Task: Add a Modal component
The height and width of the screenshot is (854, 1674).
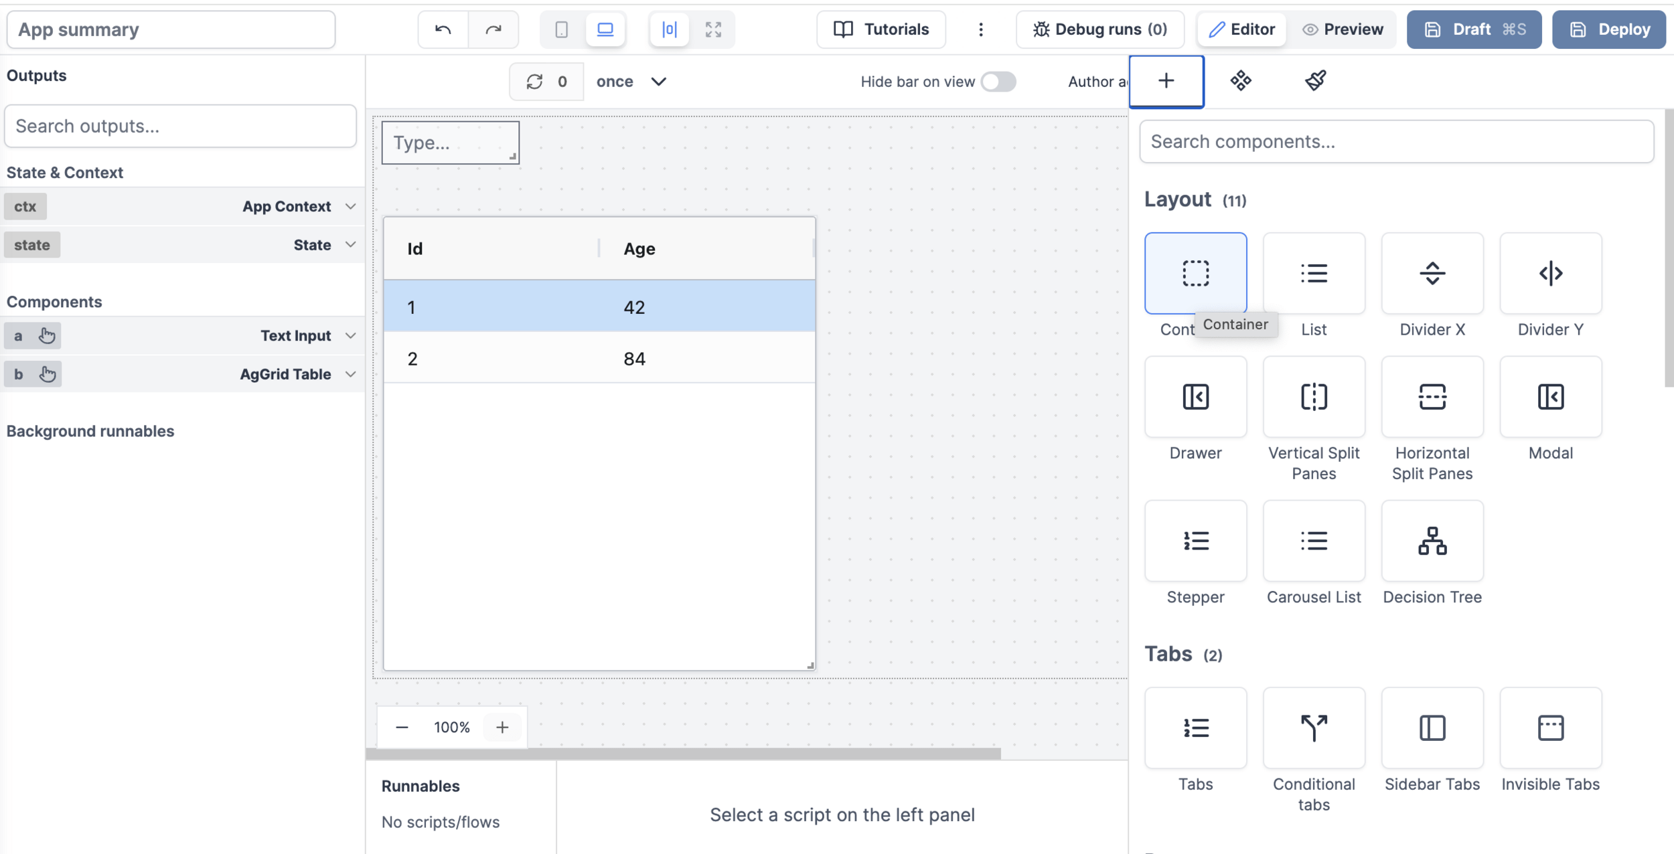Action: (1550, 397)
